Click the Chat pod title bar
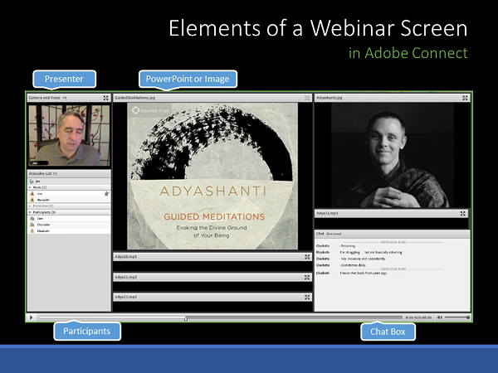 pyautogui.click(x=393, y=234)
